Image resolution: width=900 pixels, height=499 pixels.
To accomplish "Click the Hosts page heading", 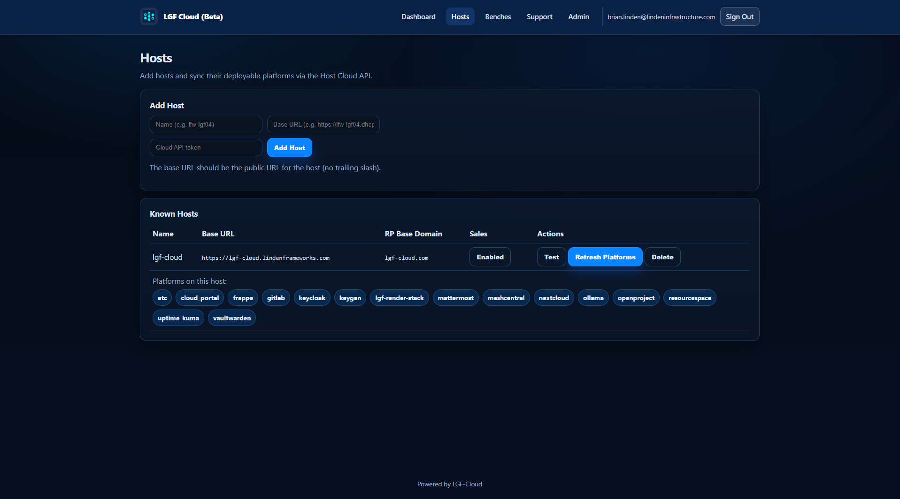I will tap(156, 58).
